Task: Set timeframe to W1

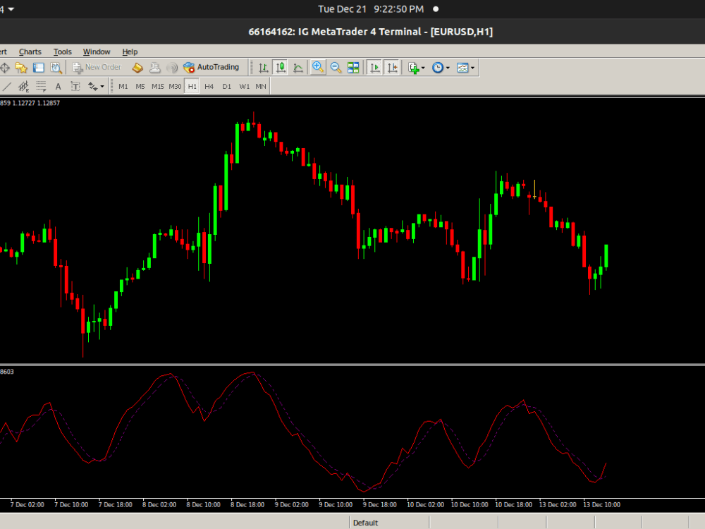Action: point(244,86)
